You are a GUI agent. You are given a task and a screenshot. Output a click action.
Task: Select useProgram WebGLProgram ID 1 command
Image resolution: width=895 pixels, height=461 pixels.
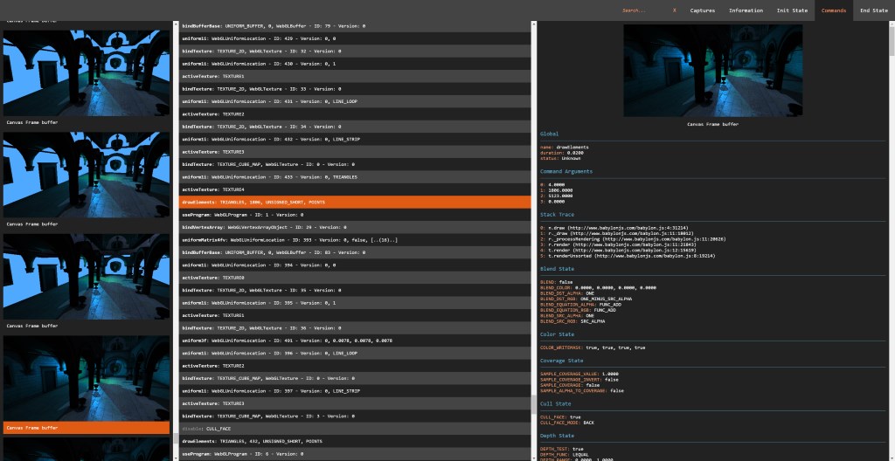click(x=355, y=215)
